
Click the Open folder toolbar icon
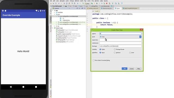pyautogui.click(x=51, y=4)
